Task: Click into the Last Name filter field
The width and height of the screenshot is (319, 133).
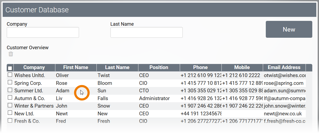Action: point(146,32)
